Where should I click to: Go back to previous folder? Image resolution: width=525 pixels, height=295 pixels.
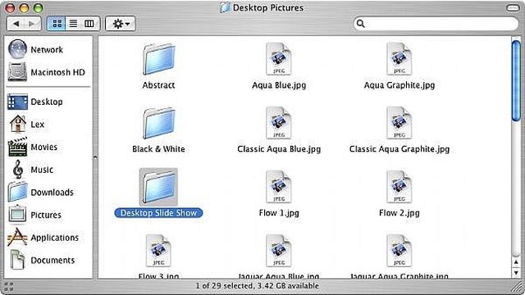click(16, 24)
